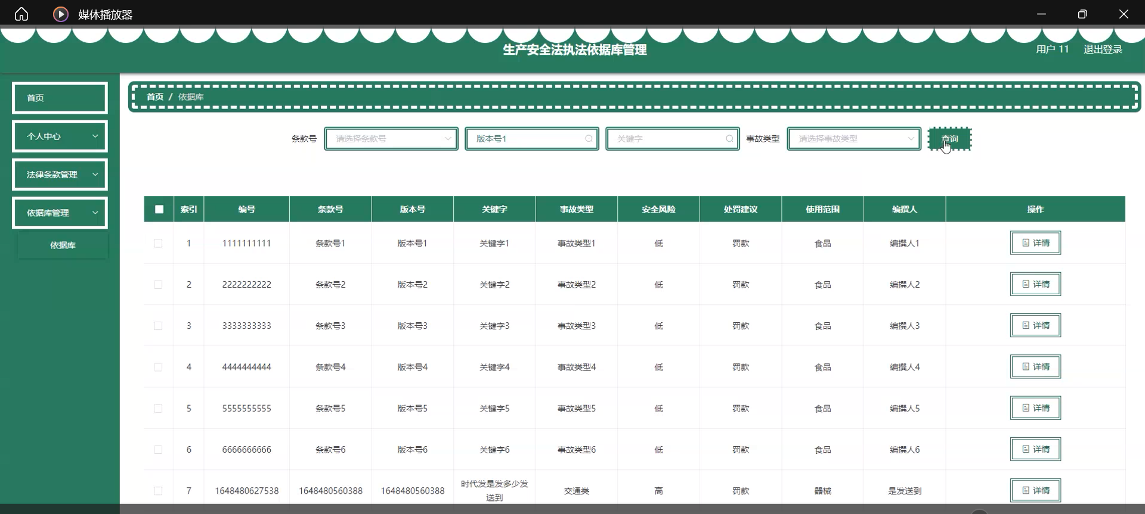Click cell 是发送到 in last row
The height and width of the screenshot is (514, 1145).
[905, 491]
